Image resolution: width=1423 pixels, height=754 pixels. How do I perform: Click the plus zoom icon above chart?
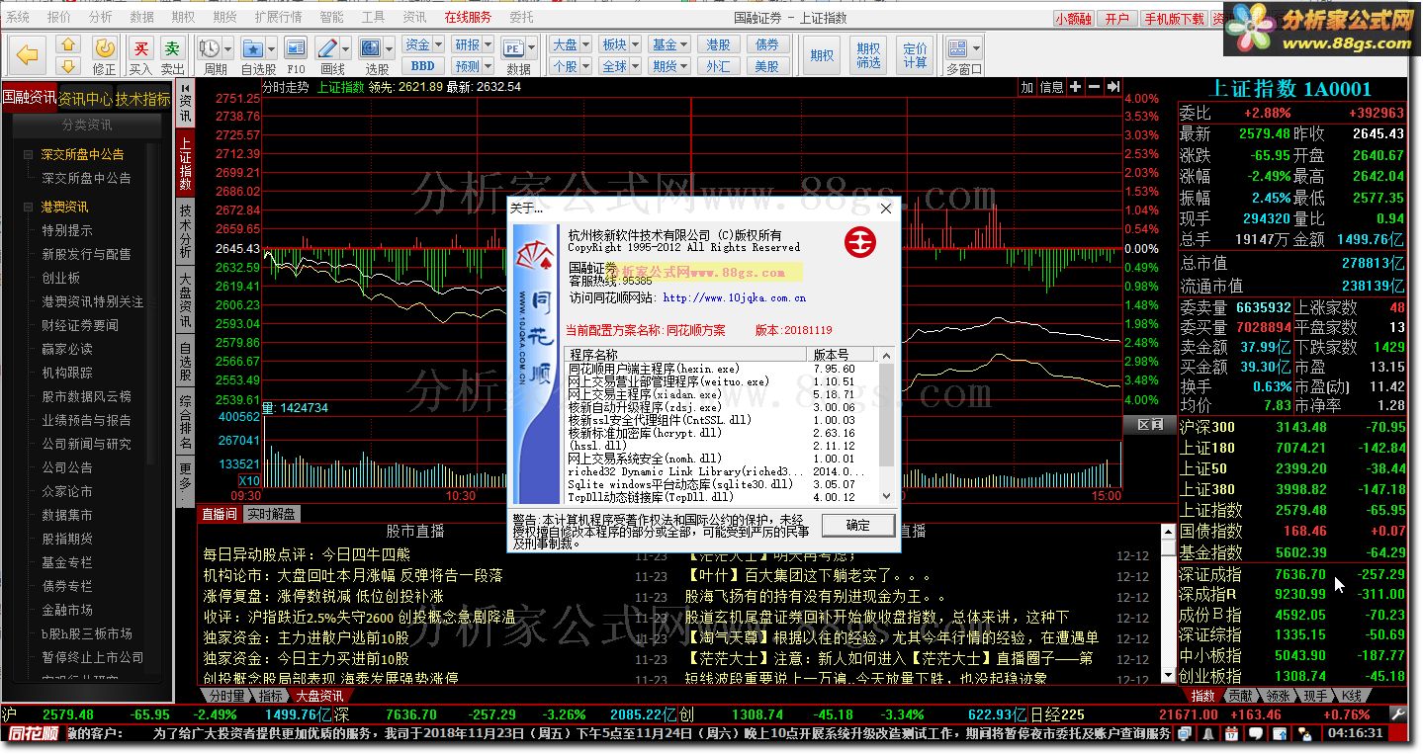1077,87
